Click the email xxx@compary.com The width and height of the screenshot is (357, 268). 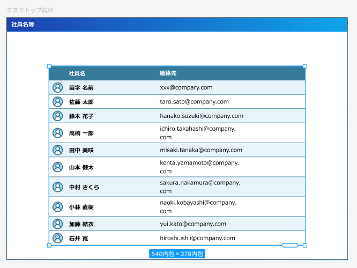(186, 87)
